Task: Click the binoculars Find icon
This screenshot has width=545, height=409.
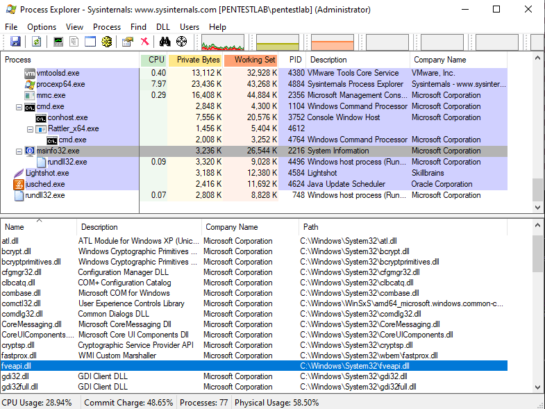Action: point(165,42)
